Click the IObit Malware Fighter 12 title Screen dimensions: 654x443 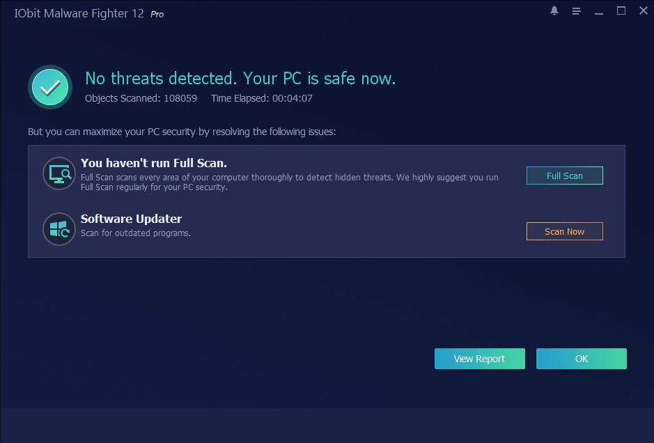(79, 13)
